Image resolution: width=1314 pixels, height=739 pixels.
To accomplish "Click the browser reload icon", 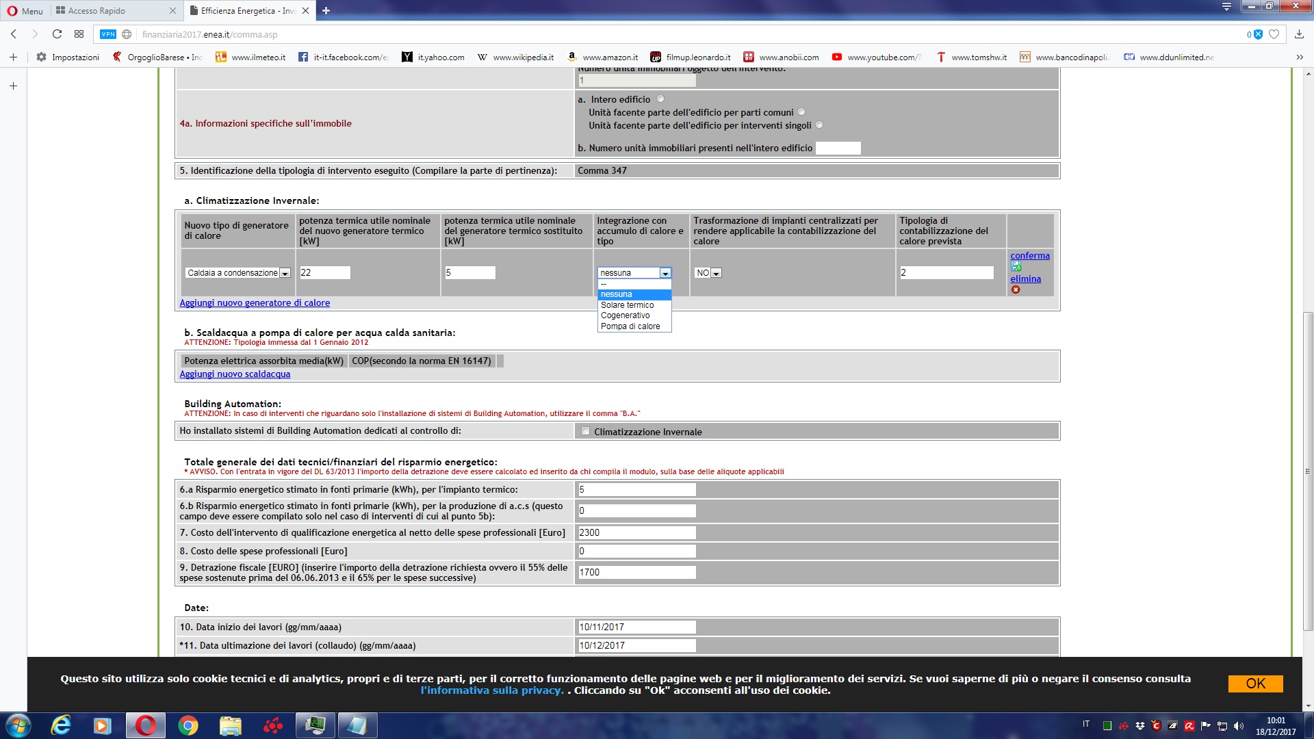I will 57,34.
